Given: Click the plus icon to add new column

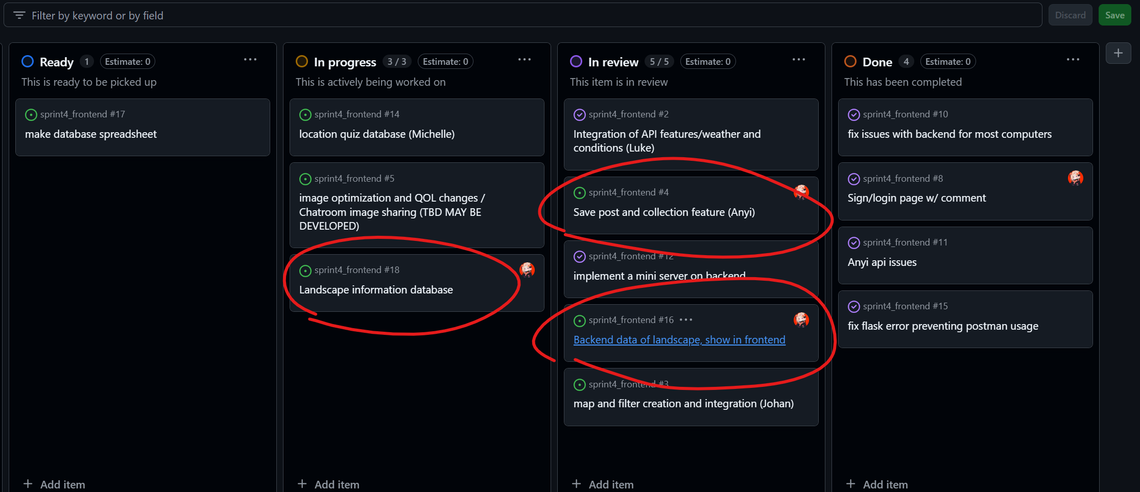Looking at the screenshot, I should coord(1118,53).
